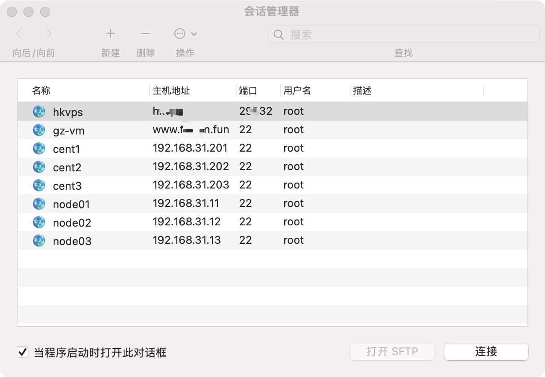Click the node03 connection globe icon
The height and width of the screenshot is (377, 545).
39,240
